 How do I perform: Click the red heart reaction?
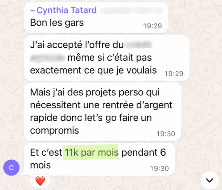click(x=40, y=181)
